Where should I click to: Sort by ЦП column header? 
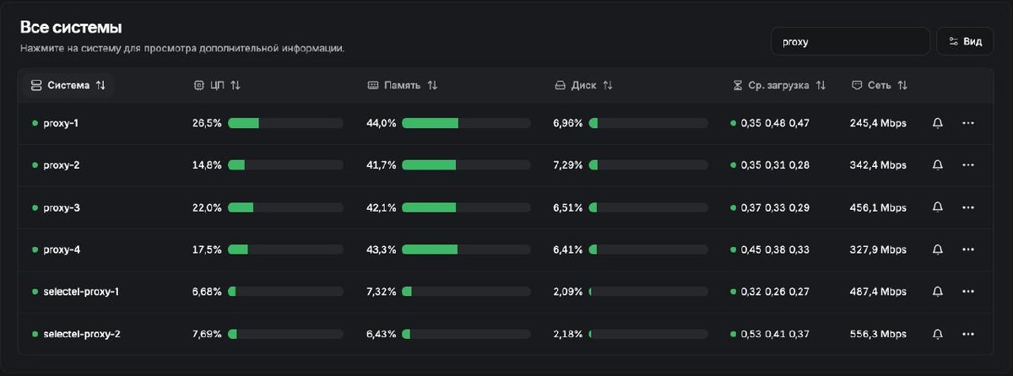tap(218, 85)
